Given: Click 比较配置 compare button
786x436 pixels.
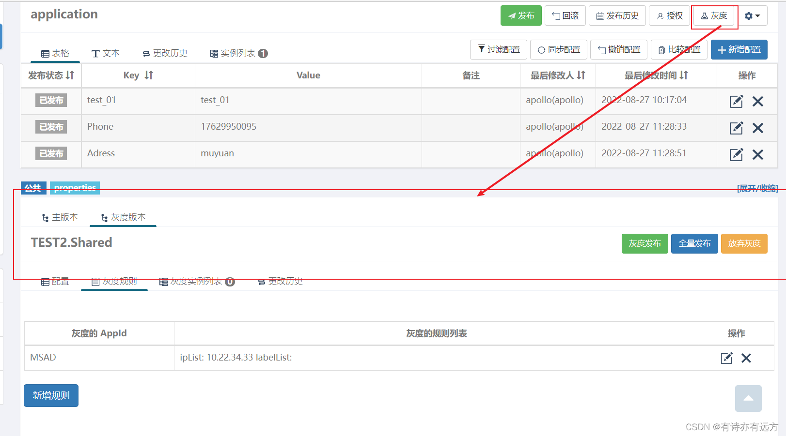Looking at the screenshot, I should tap(679, 49).
